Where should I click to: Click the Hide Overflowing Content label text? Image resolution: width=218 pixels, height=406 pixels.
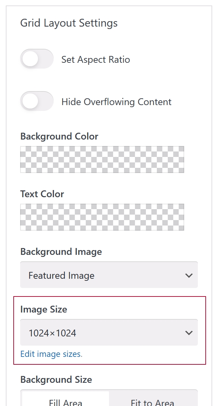pyautogui.click(x=117, y=102)
